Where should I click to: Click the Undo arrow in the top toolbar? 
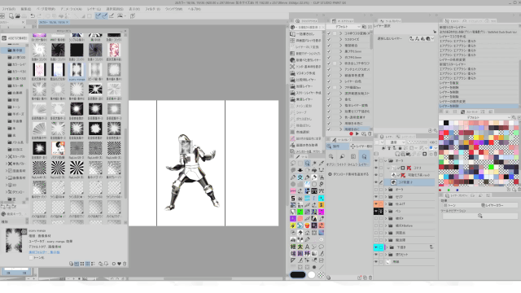33,16
